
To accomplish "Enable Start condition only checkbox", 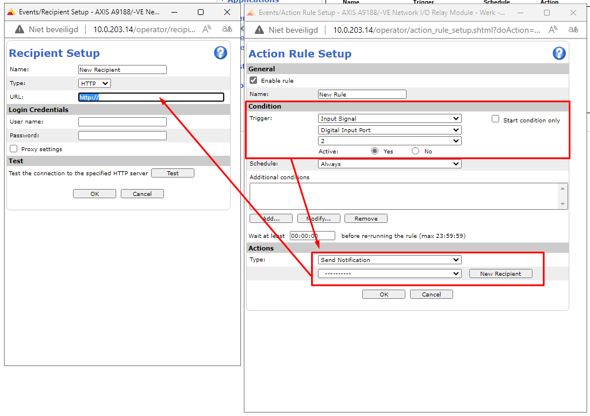I will click(x=495, y=119).
